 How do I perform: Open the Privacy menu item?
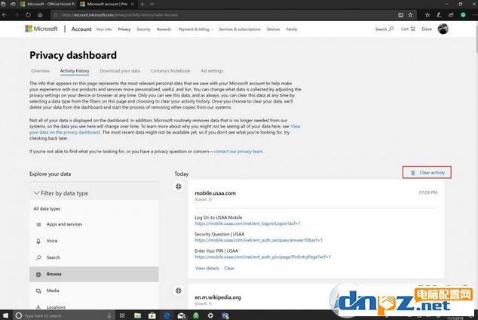coord(124,29)
